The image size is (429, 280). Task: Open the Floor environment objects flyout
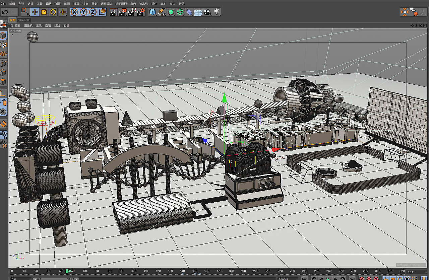point(198,12)
